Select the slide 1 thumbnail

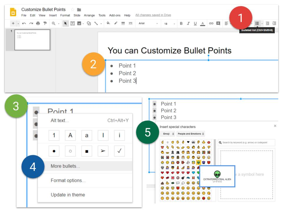point(32,40)
